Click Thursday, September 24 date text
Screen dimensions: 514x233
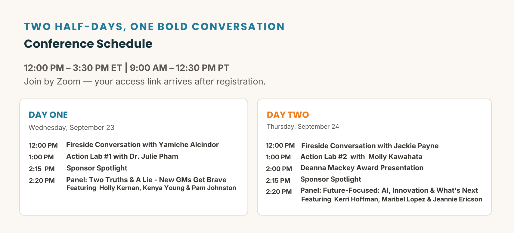(303, 127)
